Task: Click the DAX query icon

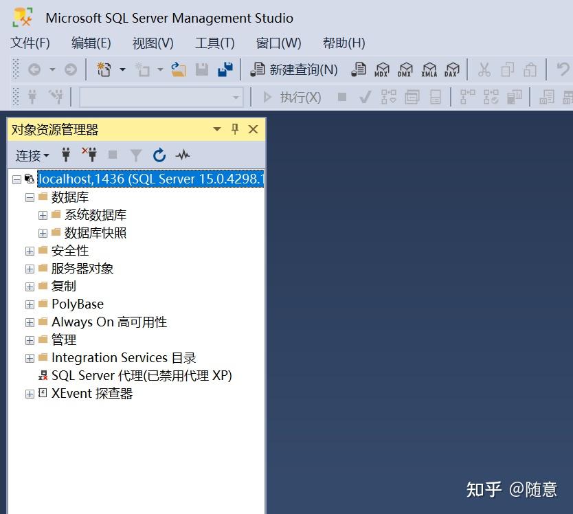Action: click(x=452, y=69)
